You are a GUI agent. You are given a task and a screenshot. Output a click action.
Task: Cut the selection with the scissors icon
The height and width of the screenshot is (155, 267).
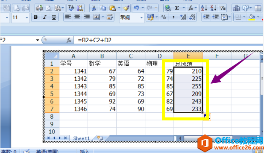pos(94,8)
